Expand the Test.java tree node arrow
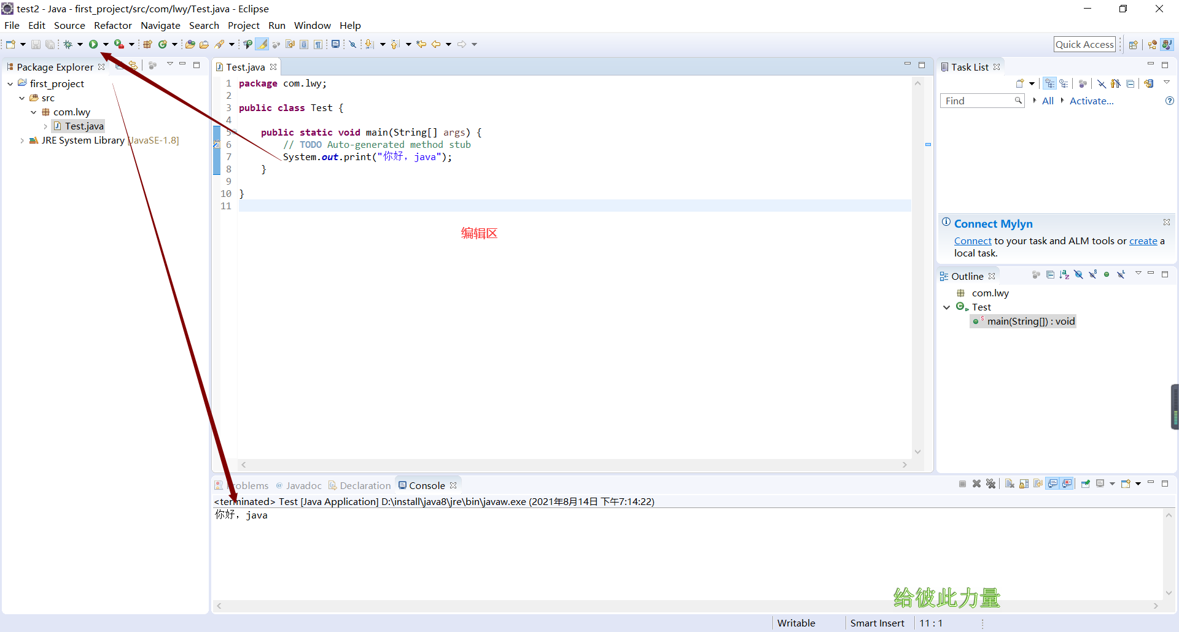This screenshot has height=632, width=1179. point(45,126)
